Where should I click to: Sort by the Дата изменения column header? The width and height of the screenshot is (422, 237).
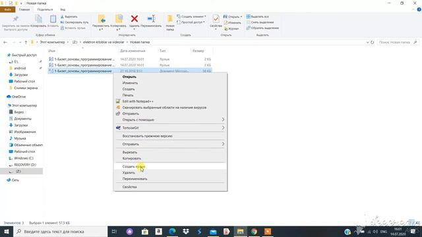pos(133,51)
